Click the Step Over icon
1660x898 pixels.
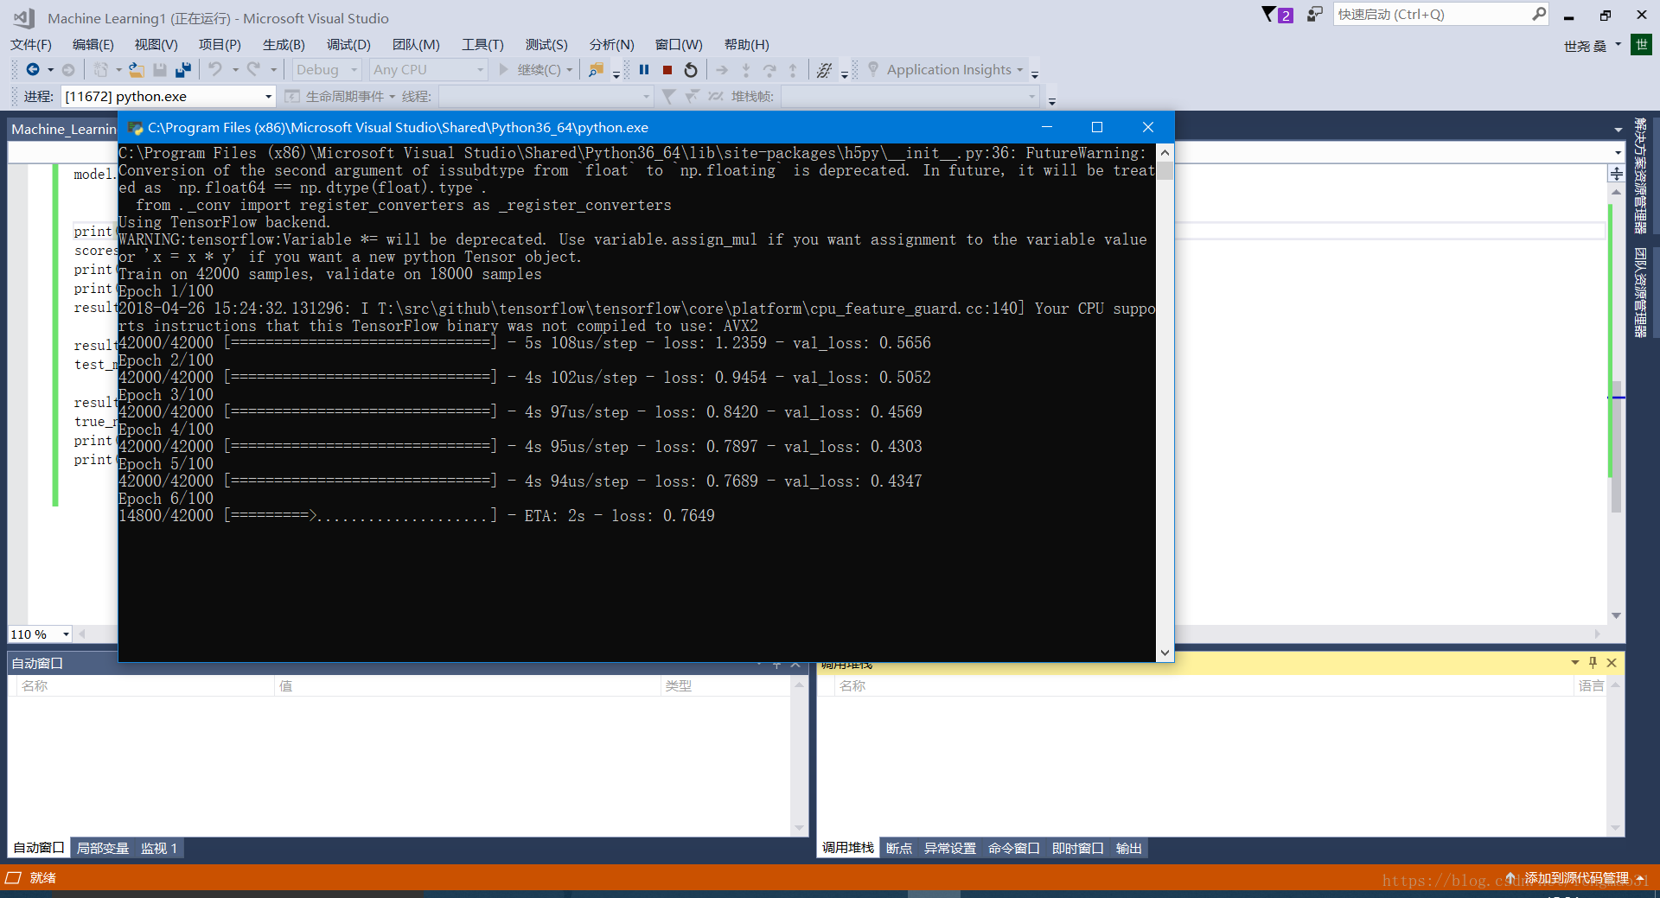pos(769,70)
